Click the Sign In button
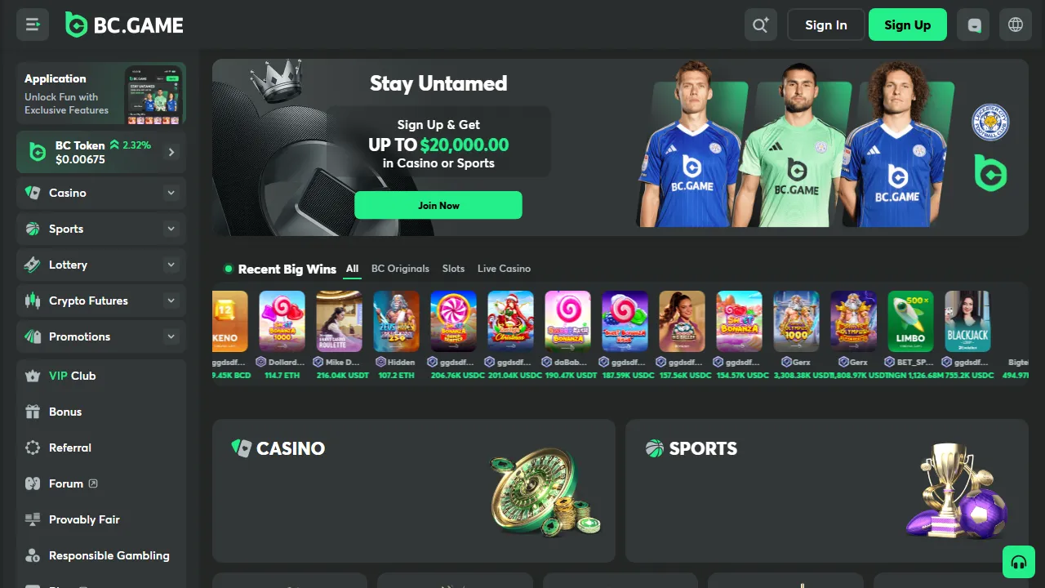Screen dimensions: 1045x588 point(825,25)
